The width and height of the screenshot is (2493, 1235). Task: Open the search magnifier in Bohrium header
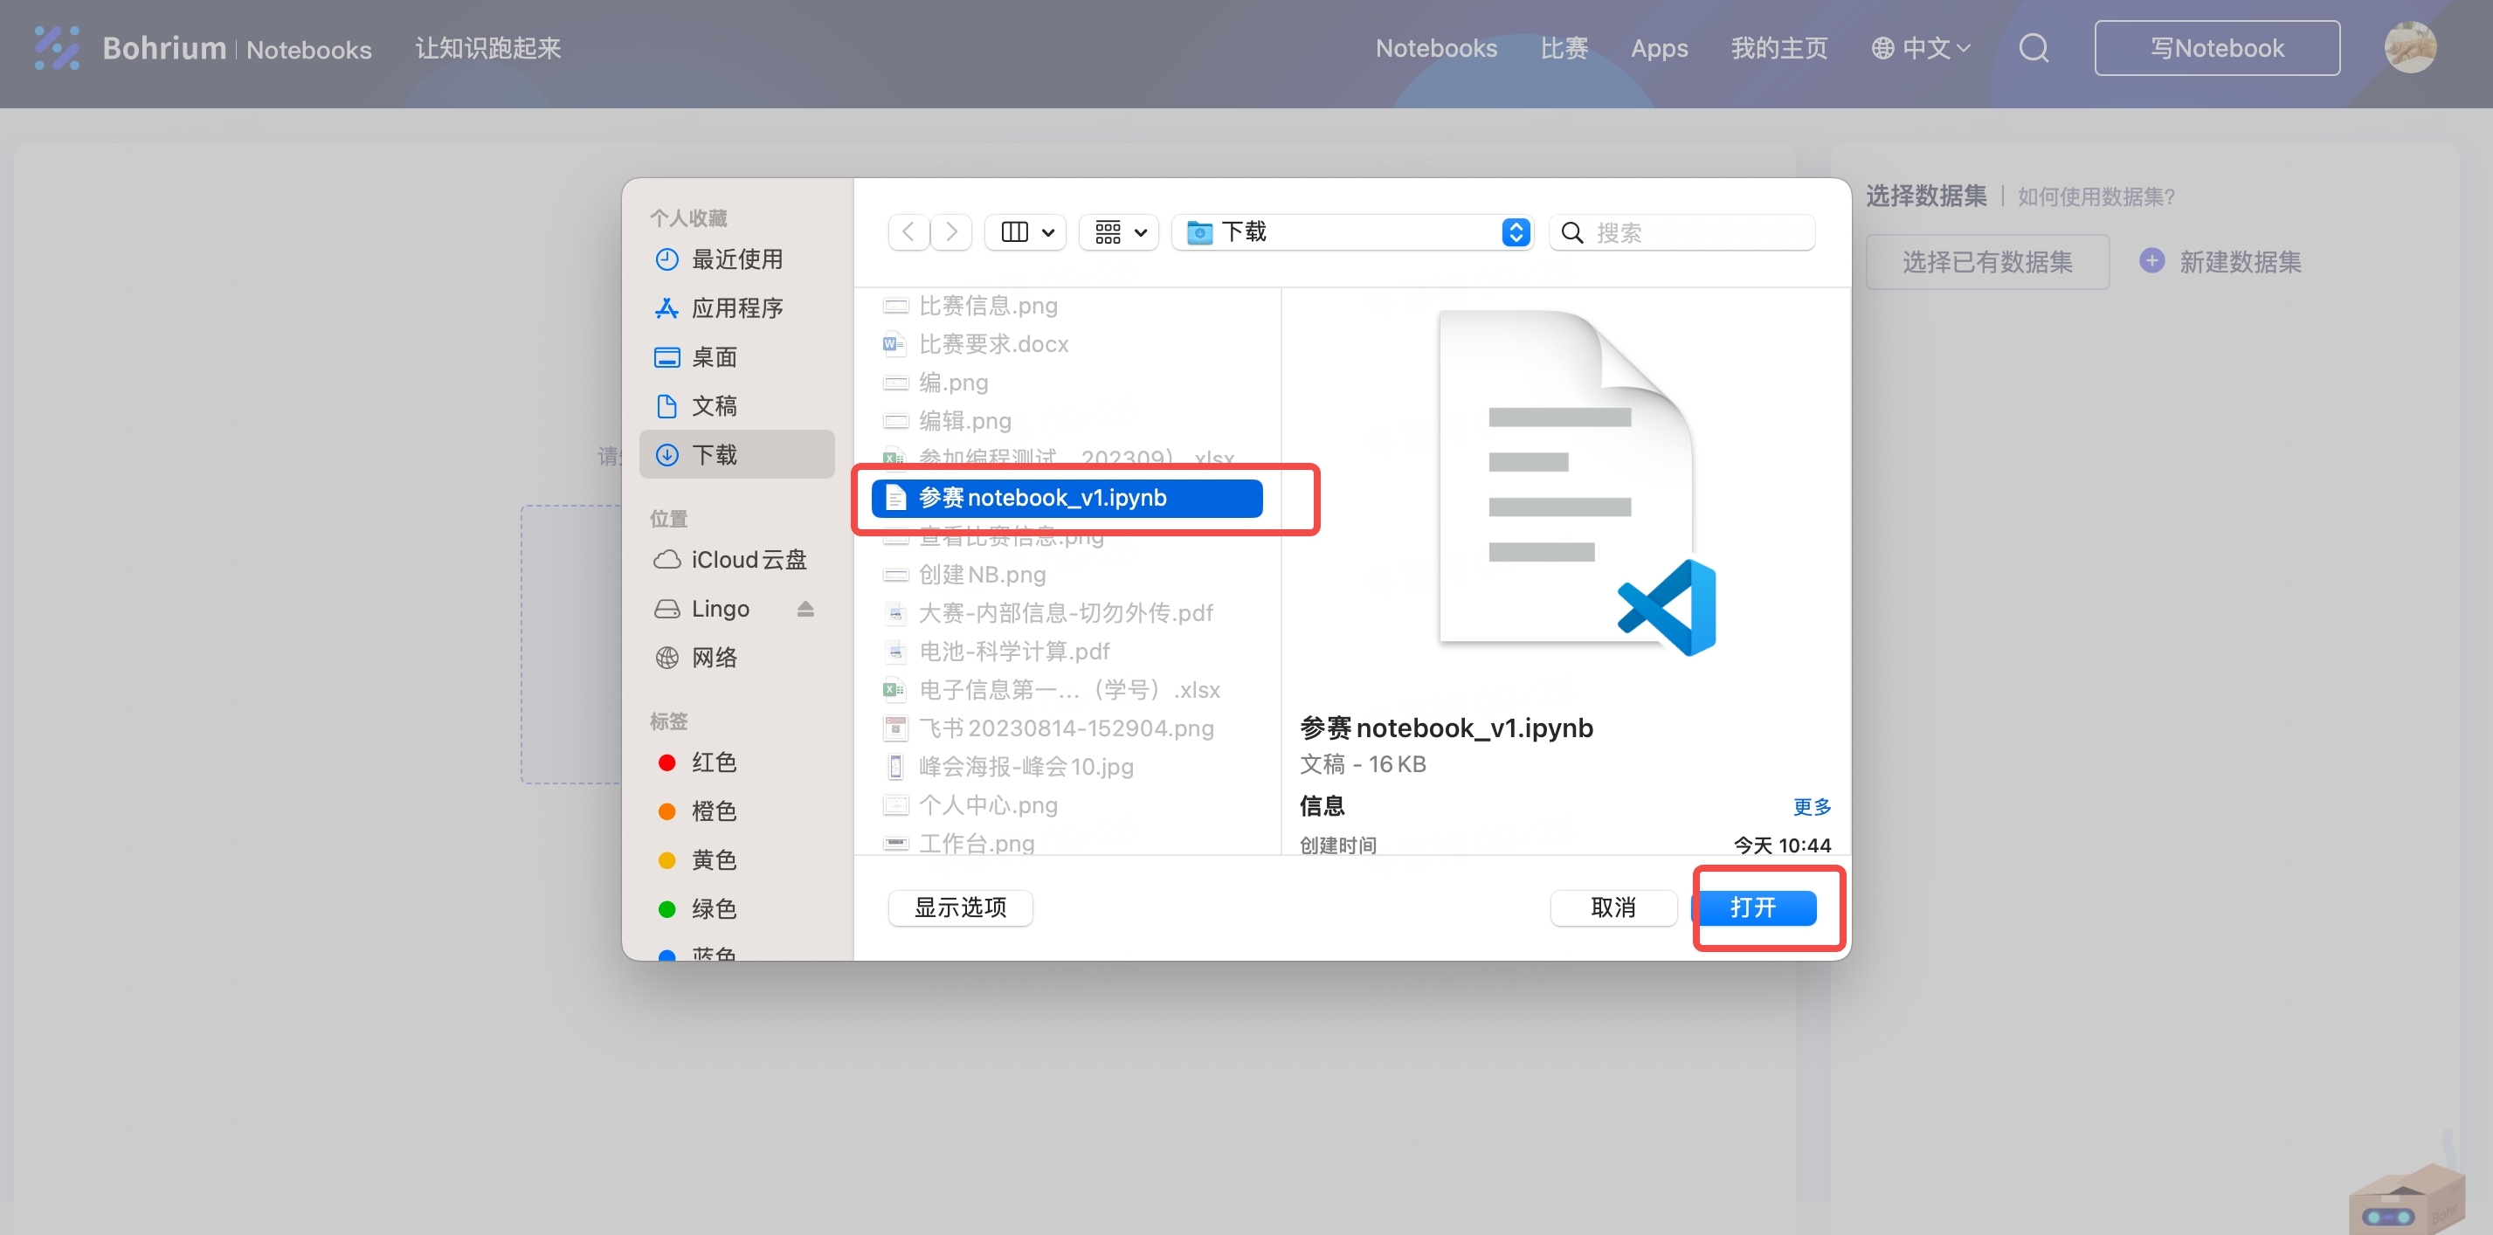coord(2034,47)
